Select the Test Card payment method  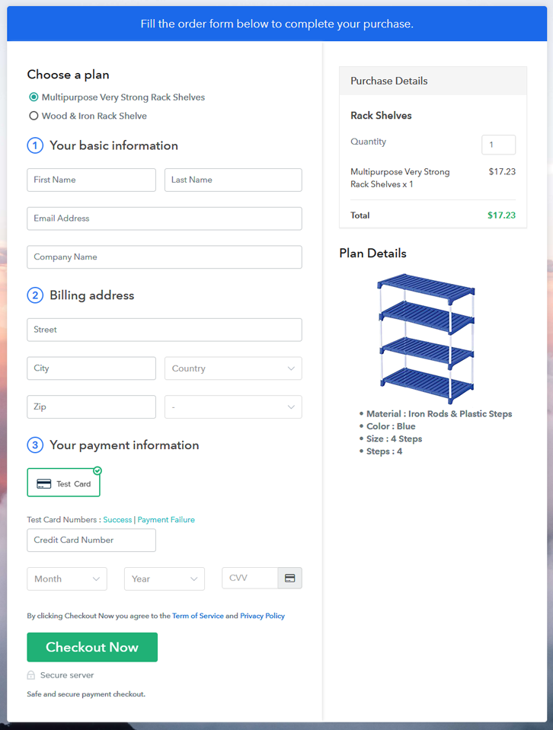click(x=63, y=483)
